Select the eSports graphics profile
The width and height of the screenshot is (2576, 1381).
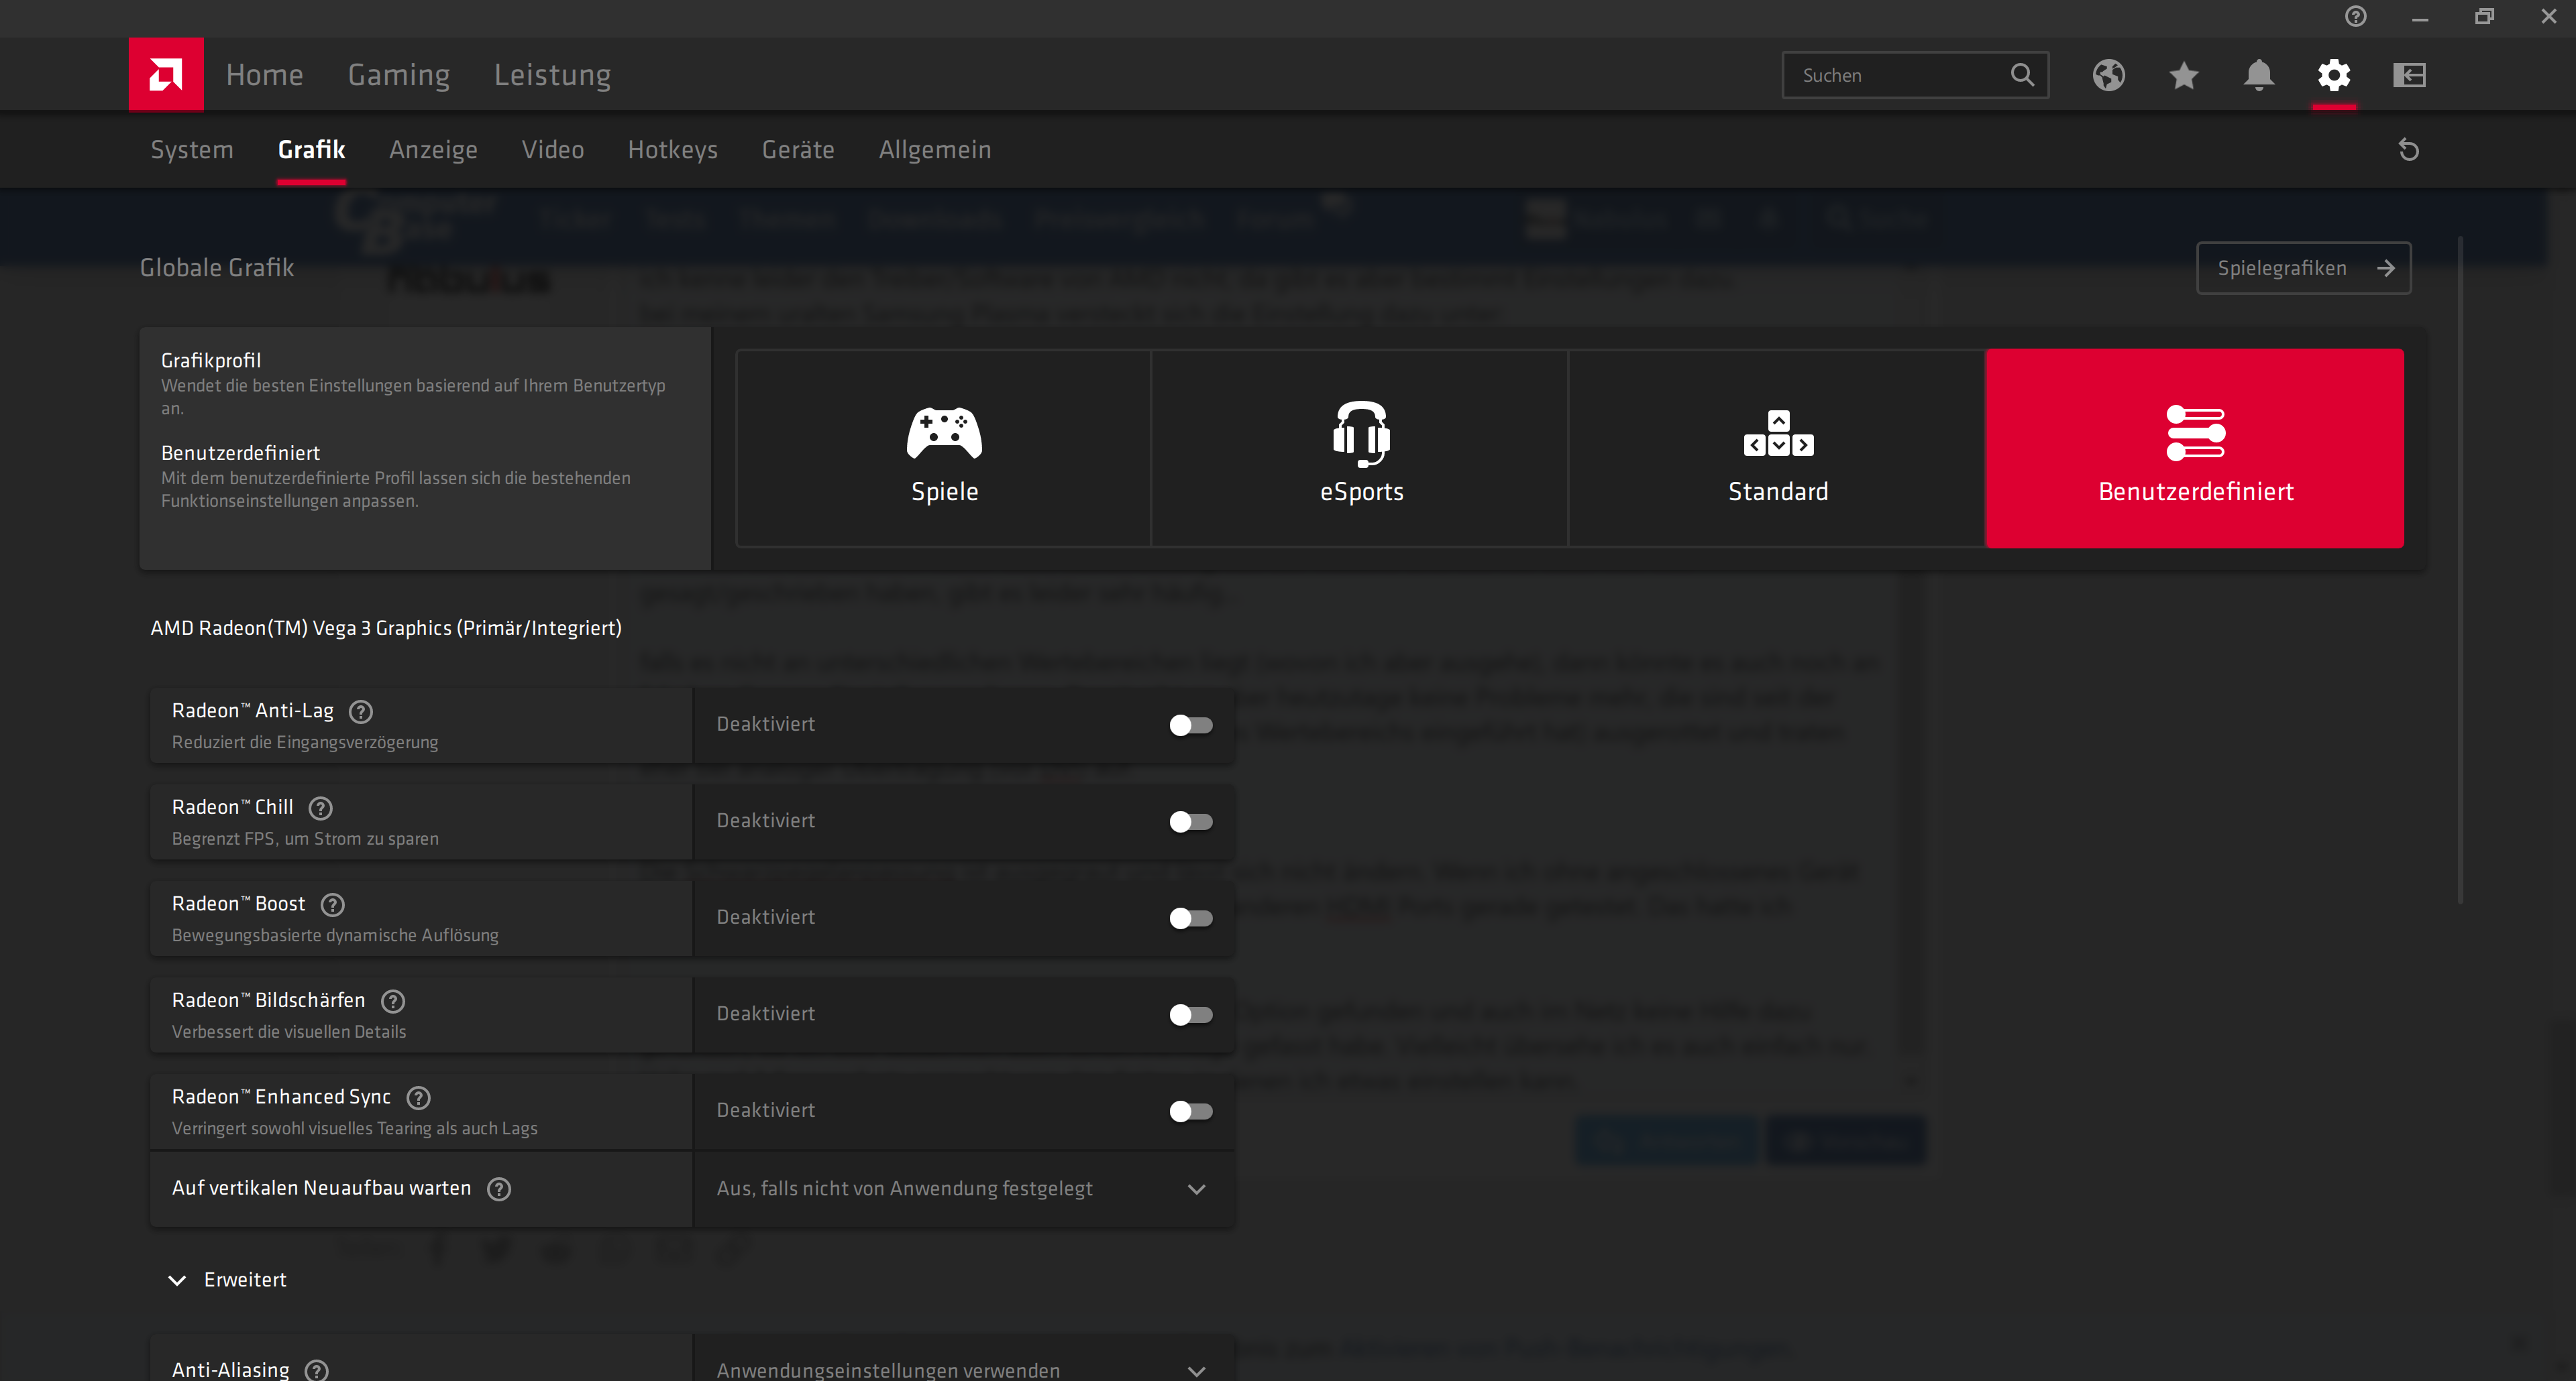pyautogui.click(x=1360, y=448)
